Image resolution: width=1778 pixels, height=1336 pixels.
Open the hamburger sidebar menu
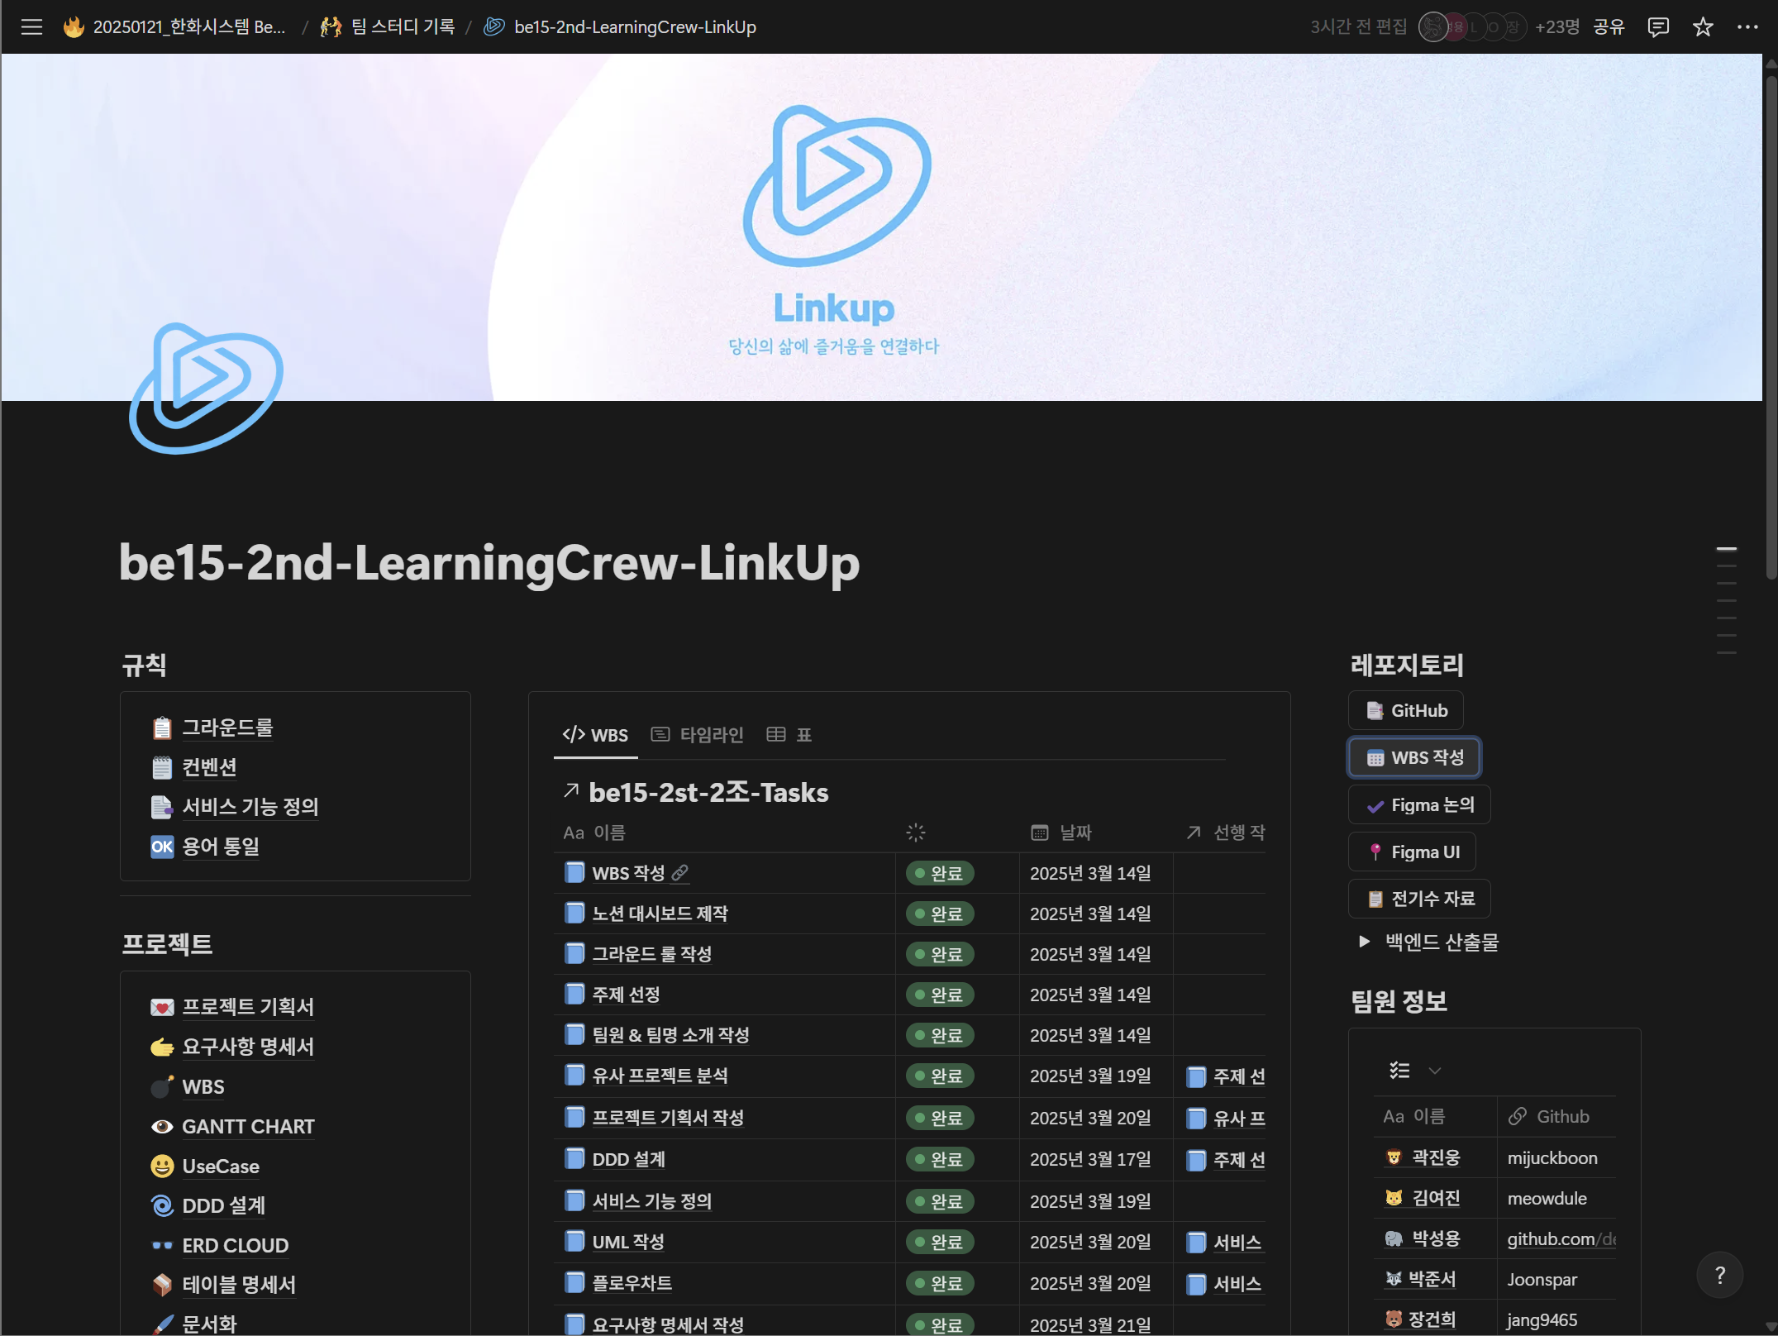31,27
